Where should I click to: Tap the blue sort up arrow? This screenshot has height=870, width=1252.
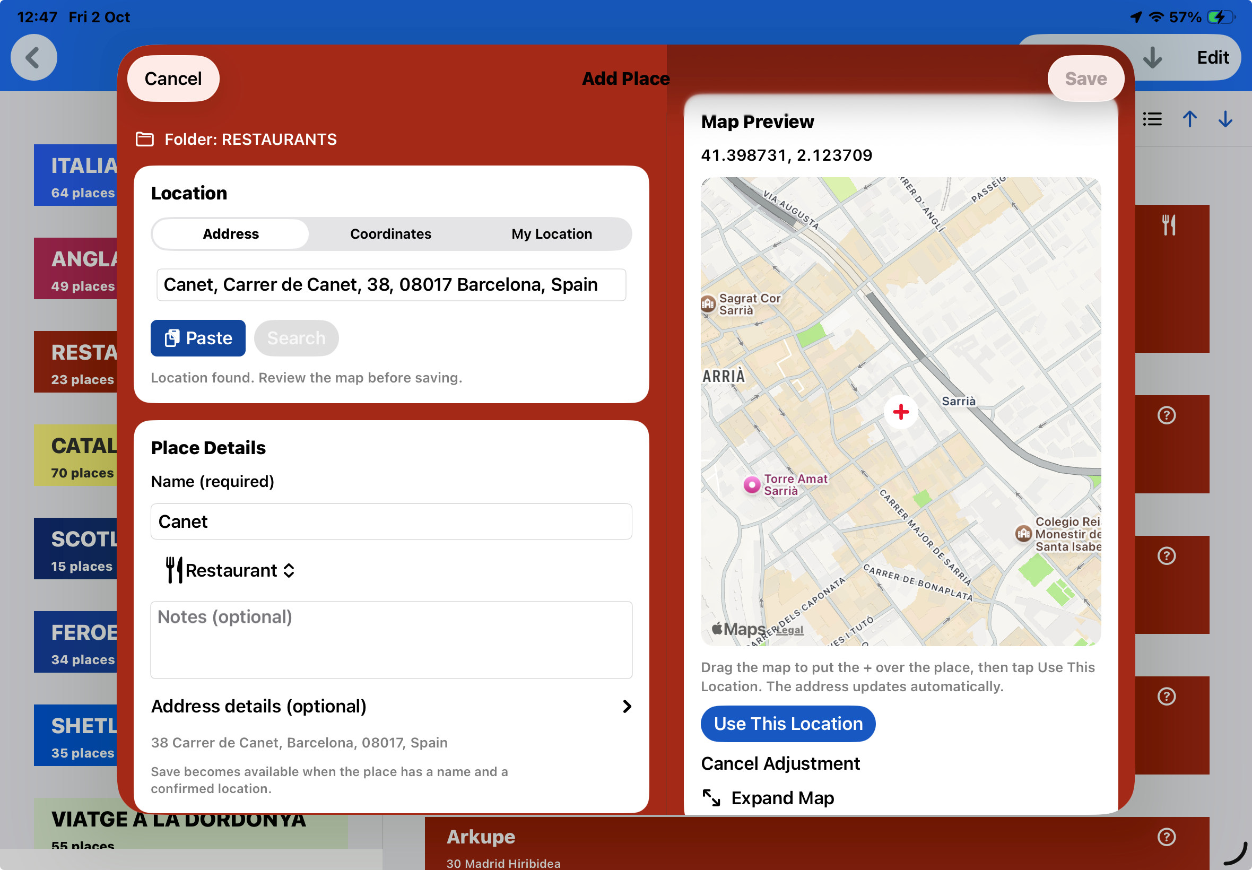click(x=1189, y=119)
